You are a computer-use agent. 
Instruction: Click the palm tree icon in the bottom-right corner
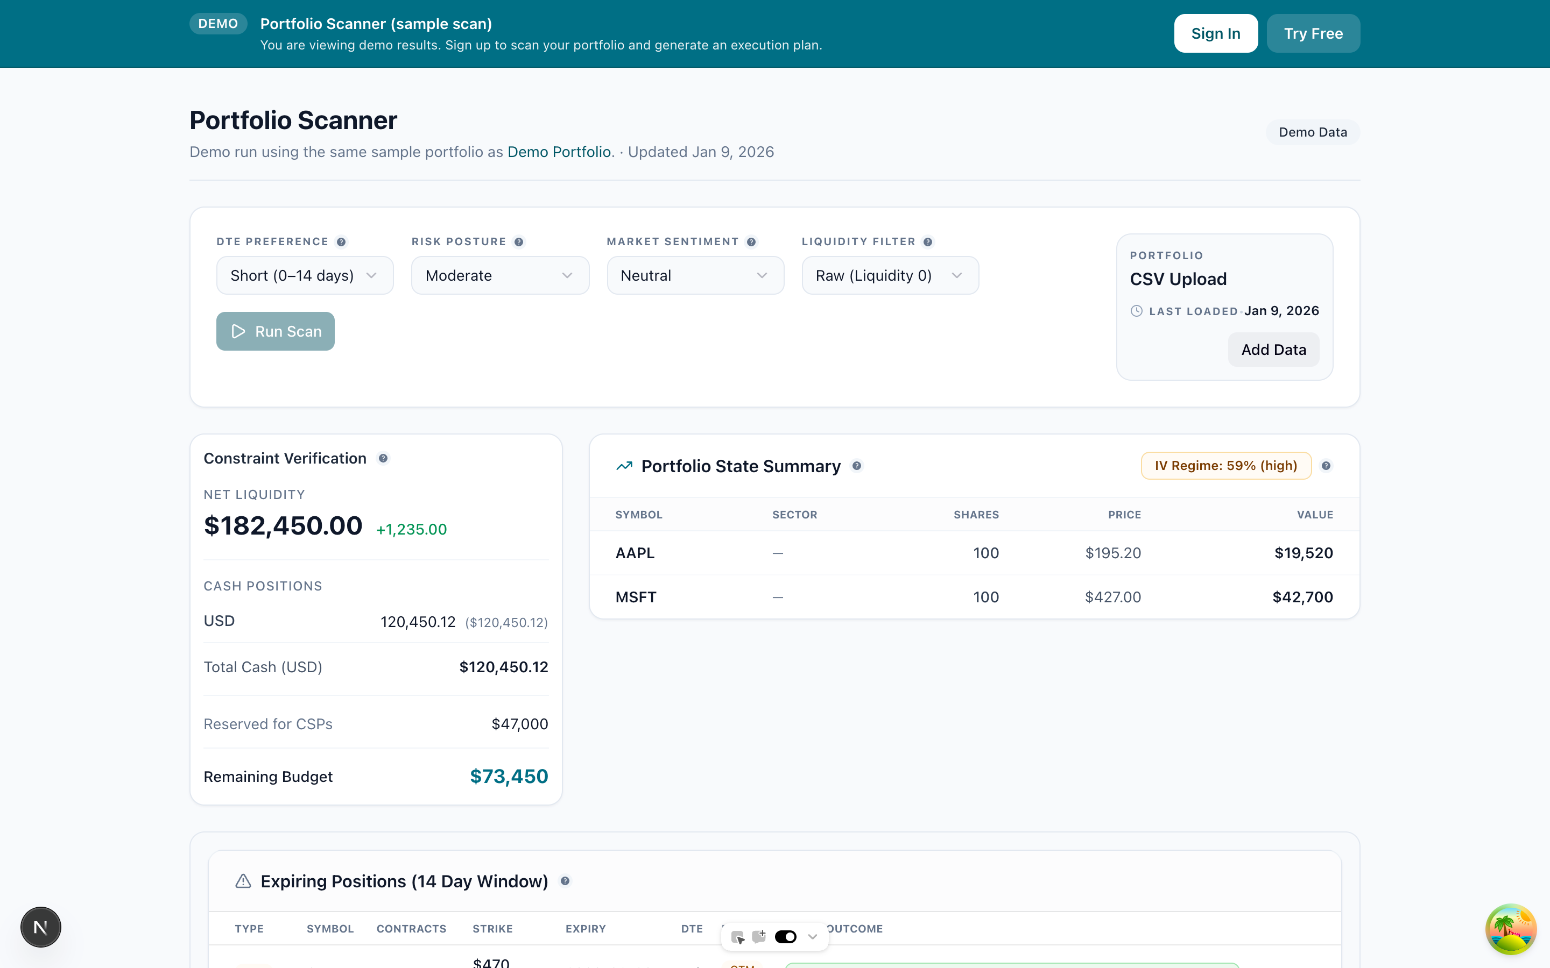pos(1511,928)
